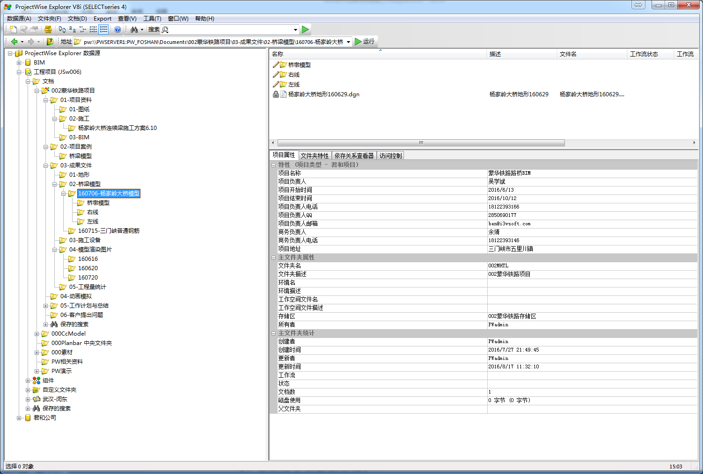Go up one folder level icon

(x=50, y=42)
